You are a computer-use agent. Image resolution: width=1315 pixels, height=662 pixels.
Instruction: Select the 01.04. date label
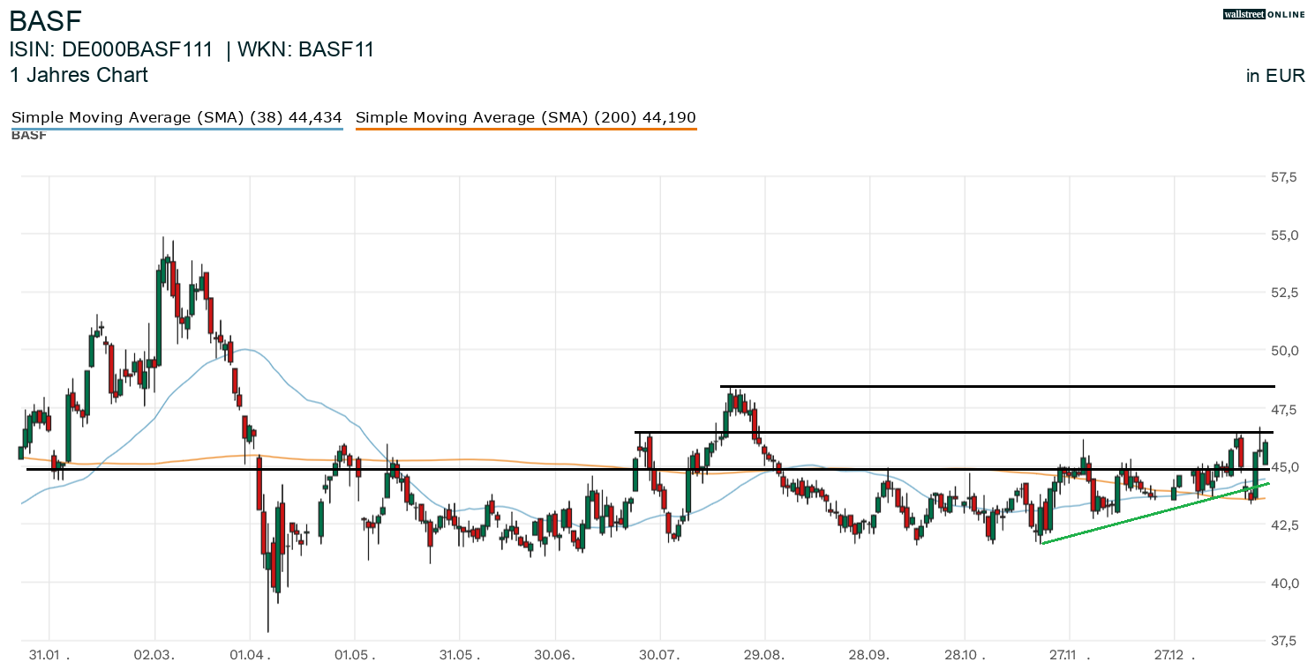[x=250, y=655]
